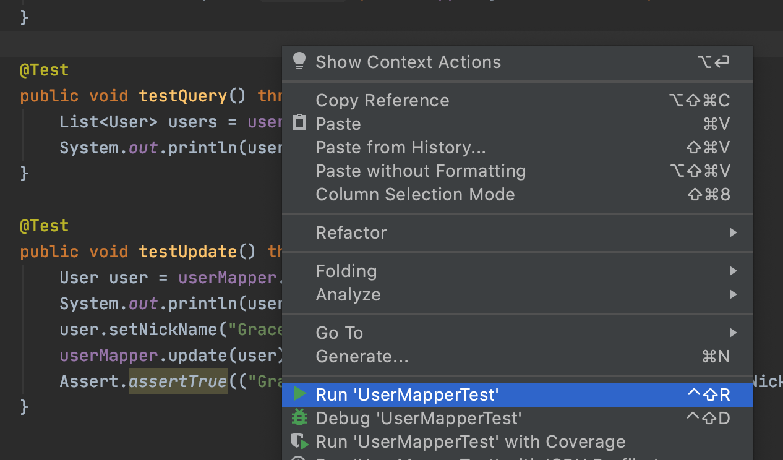Screen dimensions: 783x460
Task: Choose Paste without Formatting
Action: [421, 171]
